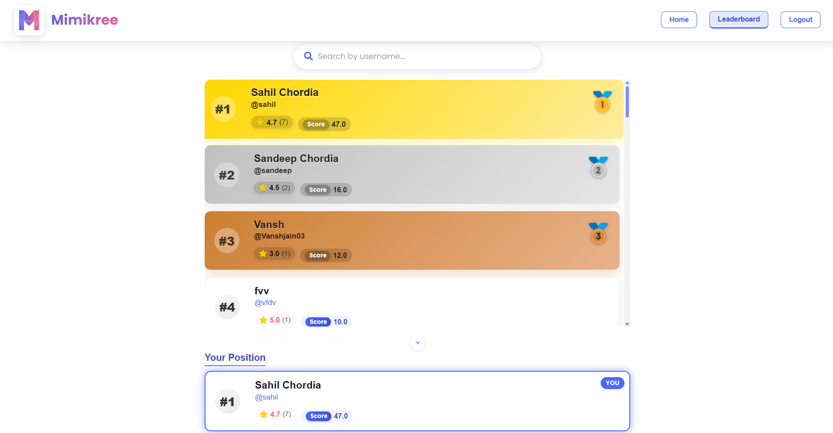The image size is (833, 433).
Task: Open the Home page from the navbar
Action: coord(679,20)
